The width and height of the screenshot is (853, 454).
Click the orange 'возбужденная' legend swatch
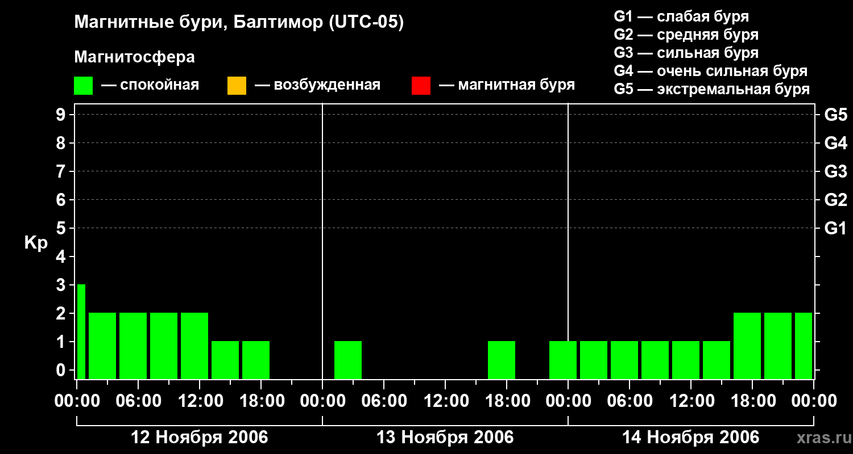point(237,86)
